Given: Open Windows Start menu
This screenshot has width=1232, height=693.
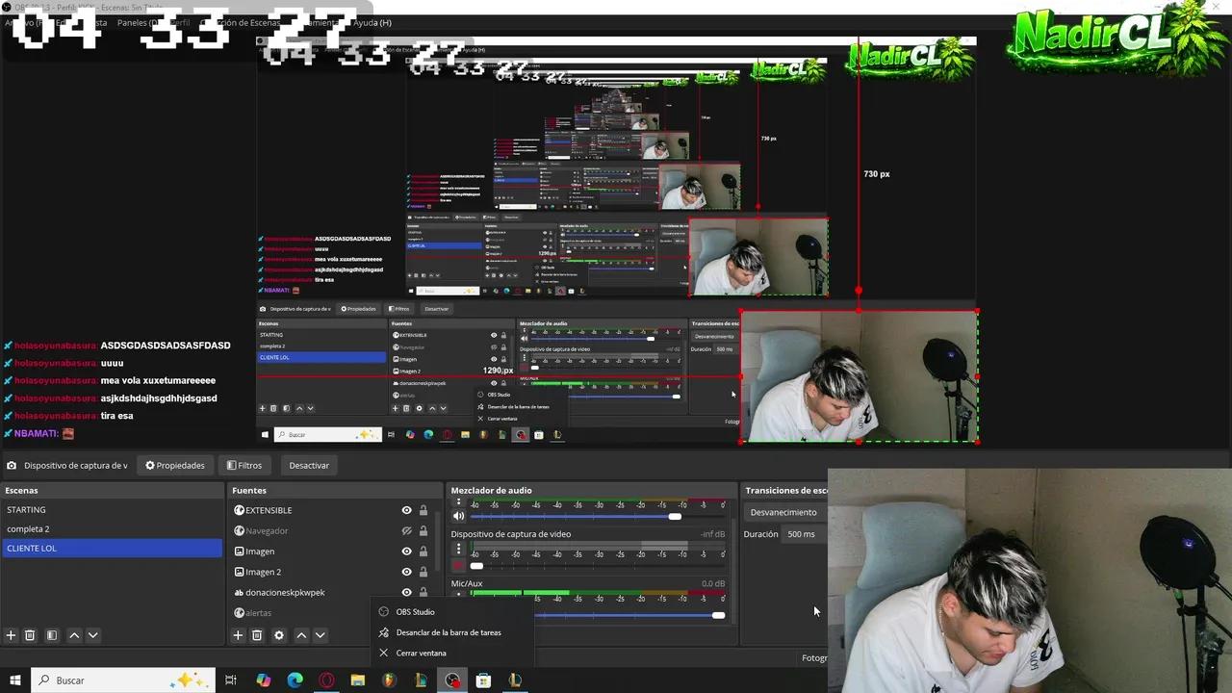Looking at the screenshot, I should 14,680.
